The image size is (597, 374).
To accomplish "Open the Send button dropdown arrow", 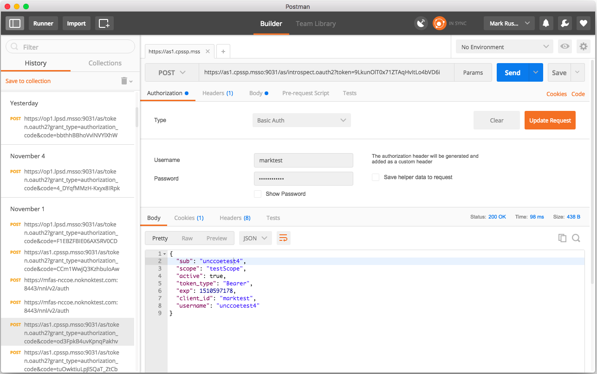I will tap(536, 72).
